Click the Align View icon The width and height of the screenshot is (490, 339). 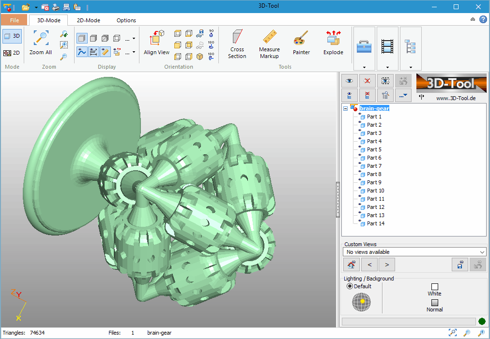point(156,37)
